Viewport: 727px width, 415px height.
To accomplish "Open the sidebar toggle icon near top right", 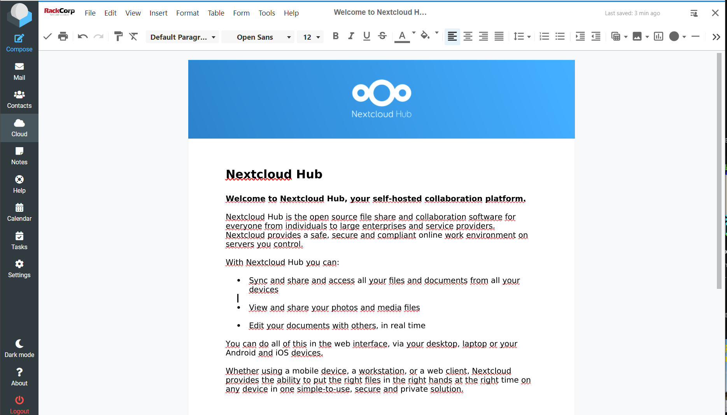I will [694, 13].
